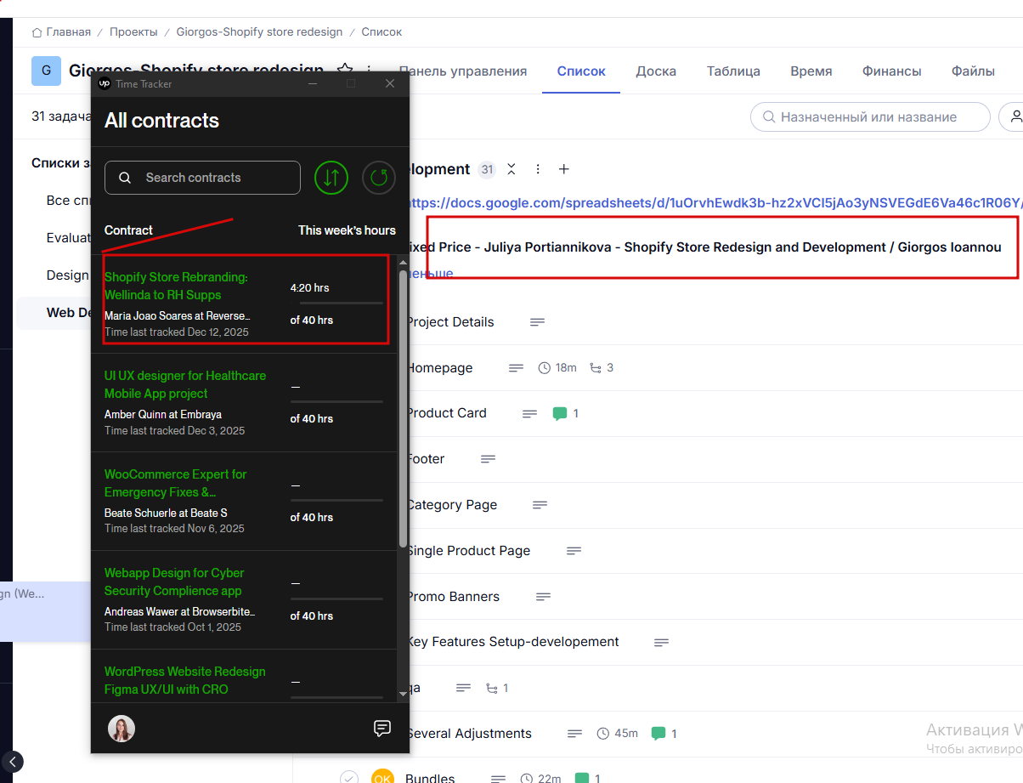Click This week's hours column header
Image resolution: width=1023 pixels, height=783 pixels.
pyautogui.click(x=347, y=230)
